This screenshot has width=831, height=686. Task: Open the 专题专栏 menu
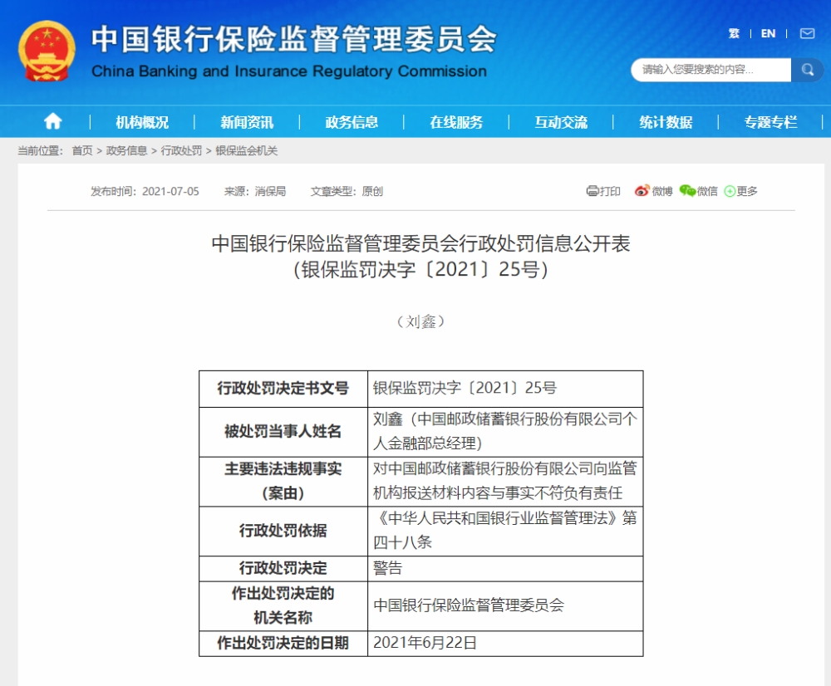[770, 122]
